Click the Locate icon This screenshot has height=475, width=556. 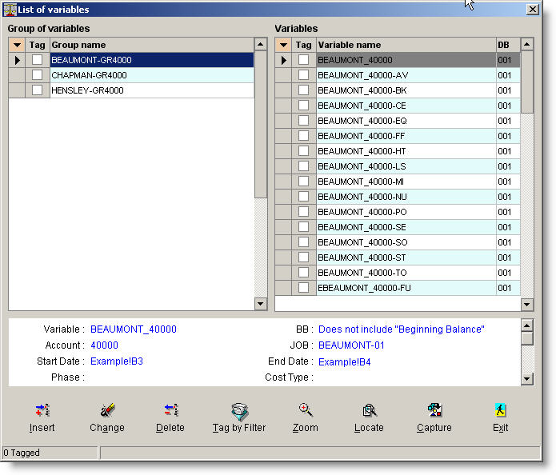click(369, 410)
